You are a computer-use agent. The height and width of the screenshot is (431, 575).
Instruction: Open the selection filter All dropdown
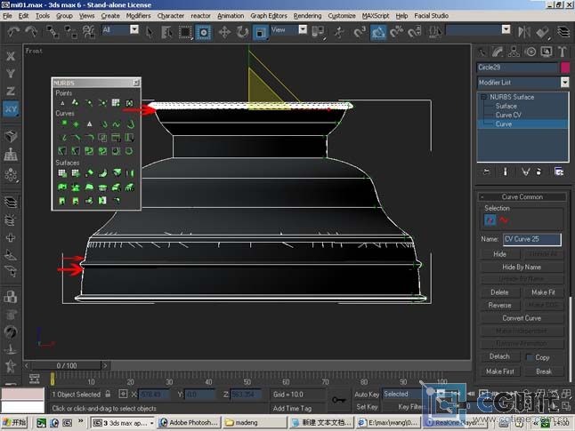[134, 29]
